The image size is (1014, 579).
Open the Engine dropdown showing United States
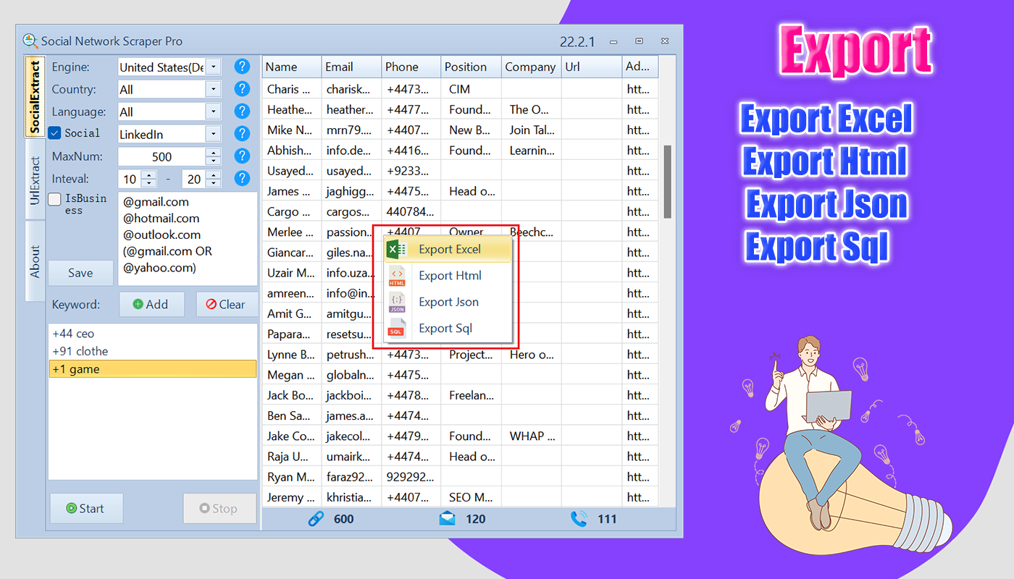tap(214, 66)
